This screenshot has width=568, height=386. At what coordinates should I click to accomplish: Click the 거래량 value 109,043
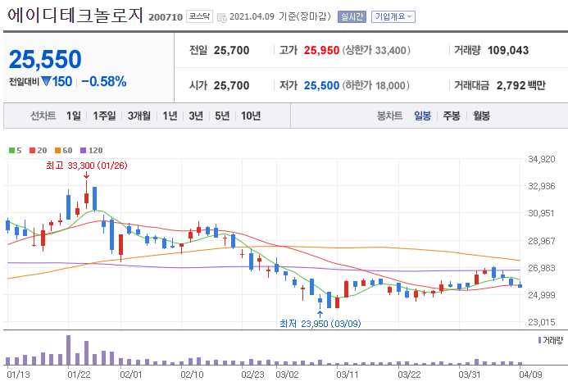click(508, 50)
